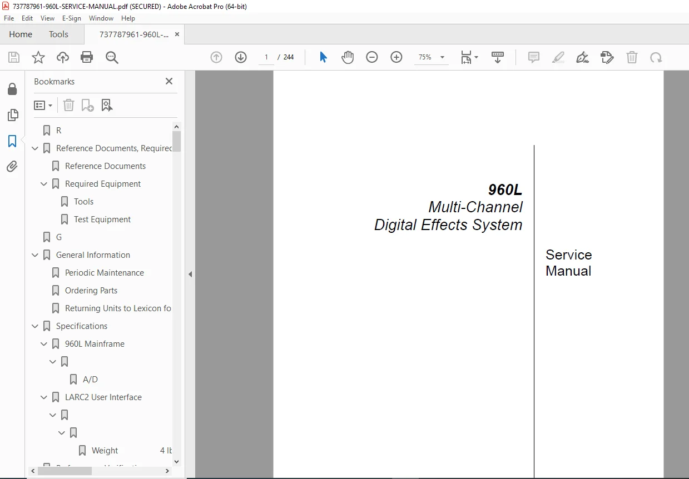
Task: Rotate the page clockwise
Action: pos(656,57)
